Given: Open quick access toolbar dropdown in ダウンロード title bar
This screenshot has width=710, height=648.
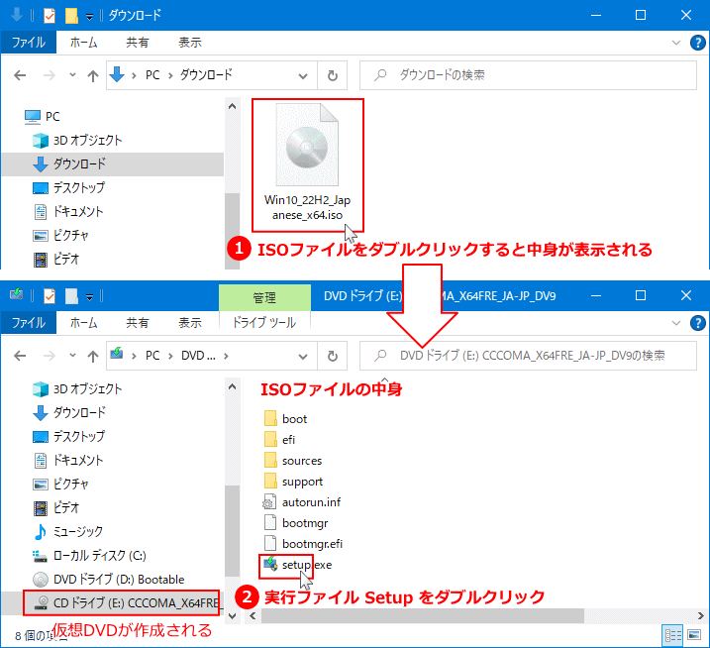Looking at the screenshot, I should [x=90, y=17].
